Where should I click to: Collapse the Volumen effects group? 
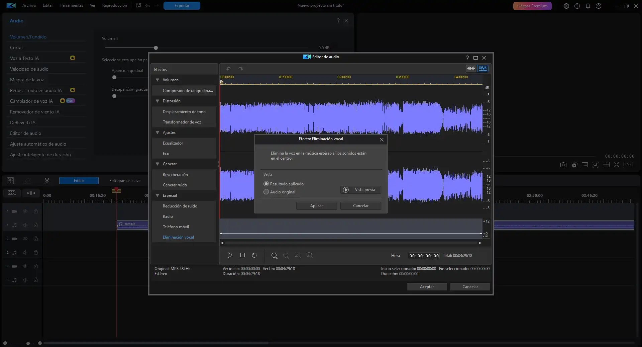tap(157, 80)
